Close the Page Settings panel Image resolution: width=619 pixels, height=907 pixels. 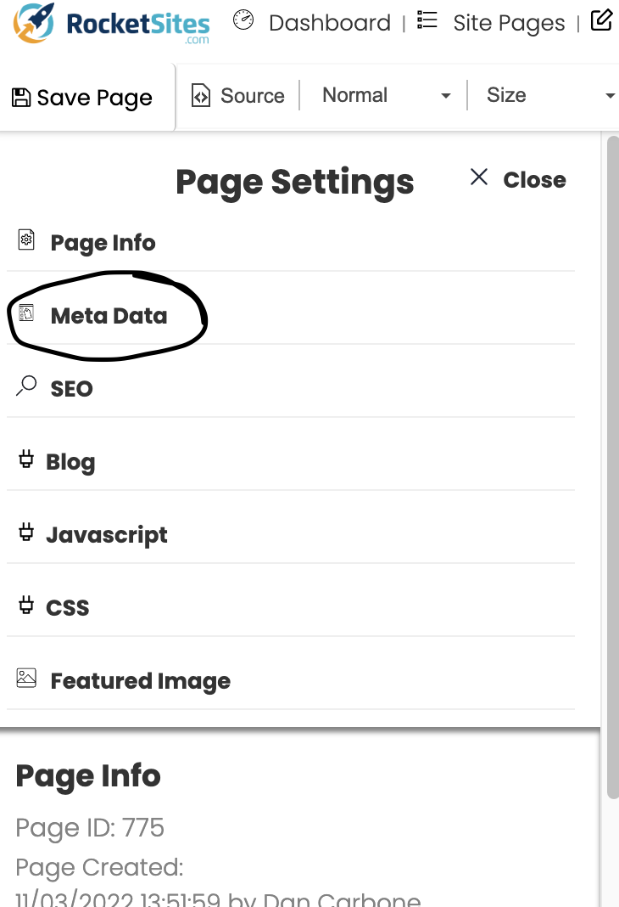pos(518,179)
